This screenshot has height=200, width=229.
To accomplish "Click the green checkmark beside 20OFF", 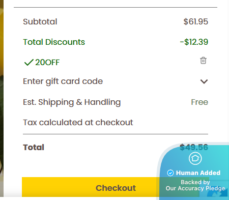I will (x=29, y=62).
